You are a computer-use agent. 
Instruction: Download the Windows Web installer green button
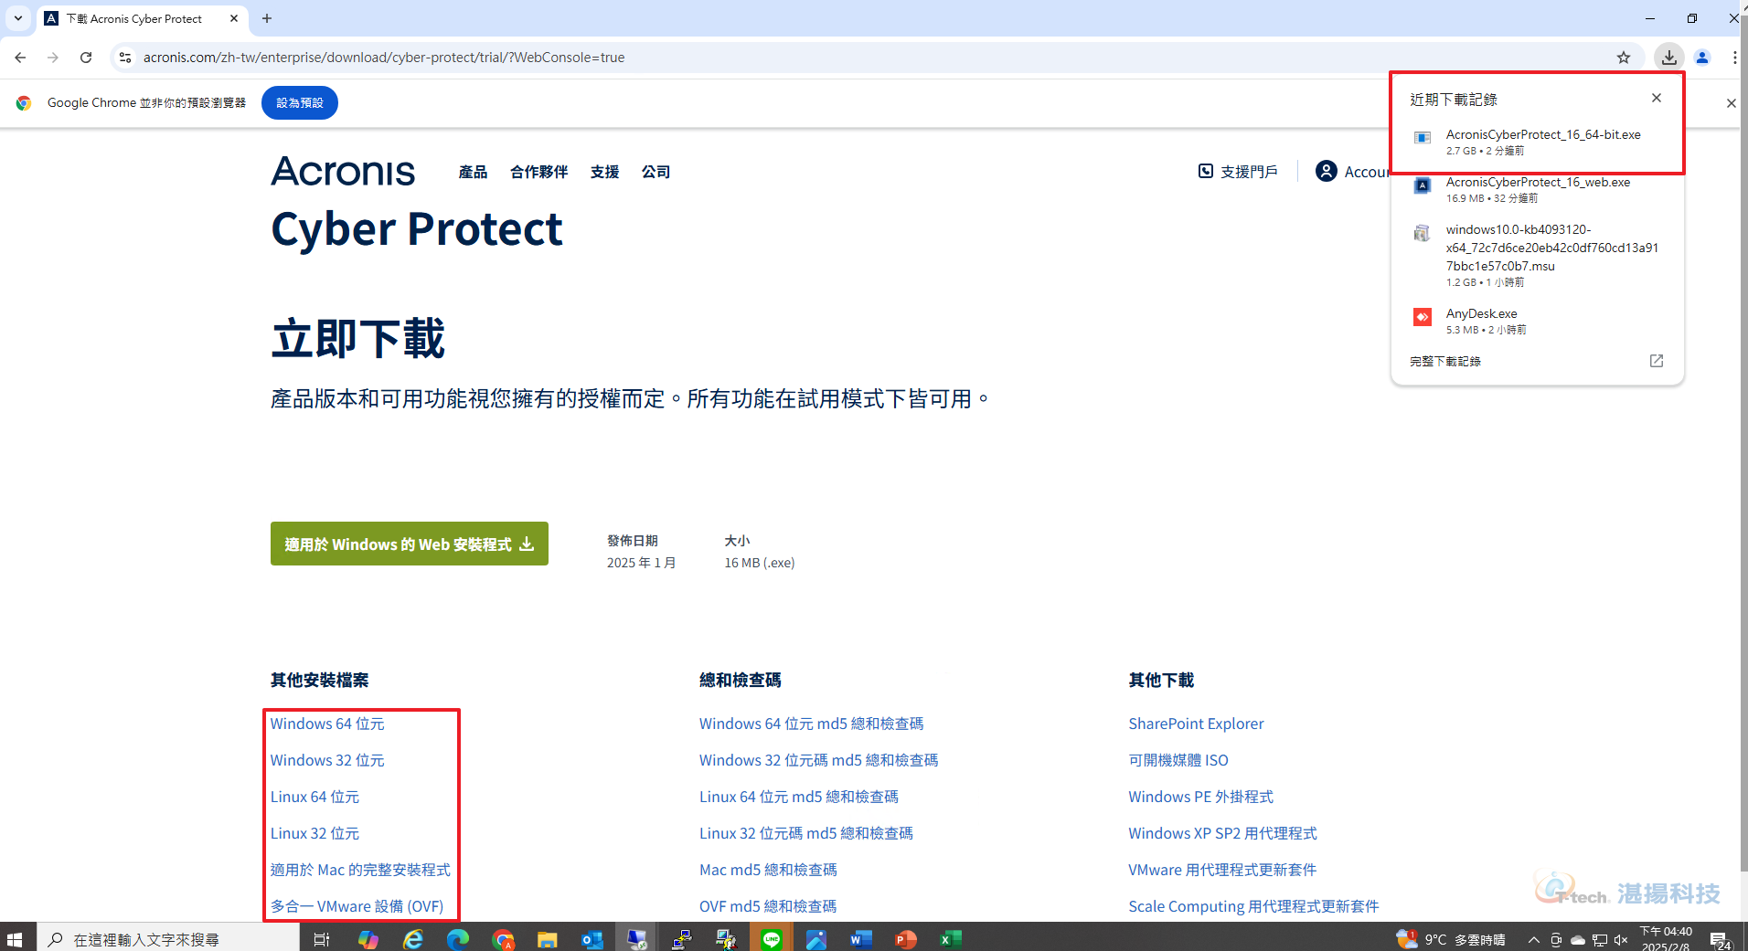[410, 544]
